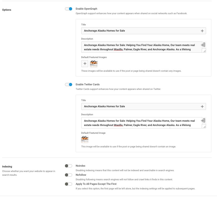Toggle Apply To All Pages Except The First

click(x=68, y=184)
